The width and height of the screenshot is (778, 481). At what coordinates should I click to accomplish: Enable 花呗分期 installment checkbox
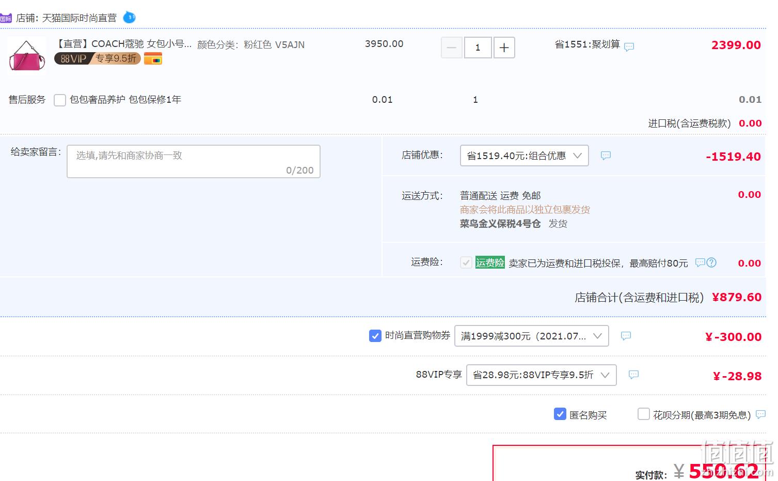(x=644, y=414)
